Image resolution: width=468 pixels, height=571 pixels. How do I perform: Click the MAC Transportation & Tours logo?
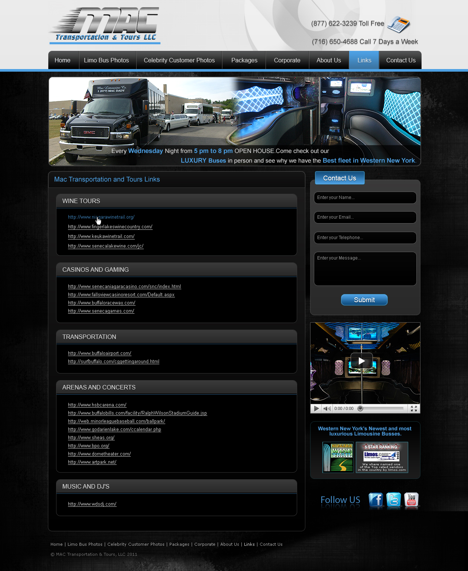coord(105,25)
